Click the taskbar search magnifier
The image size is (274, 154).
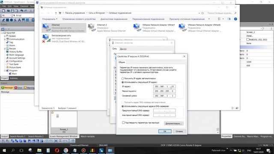[x=13, y=150]
